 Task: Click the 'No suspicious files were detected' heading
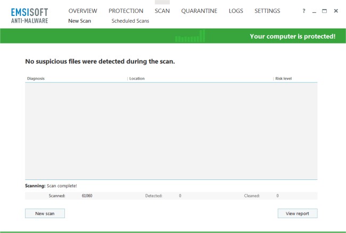(100, 62)
